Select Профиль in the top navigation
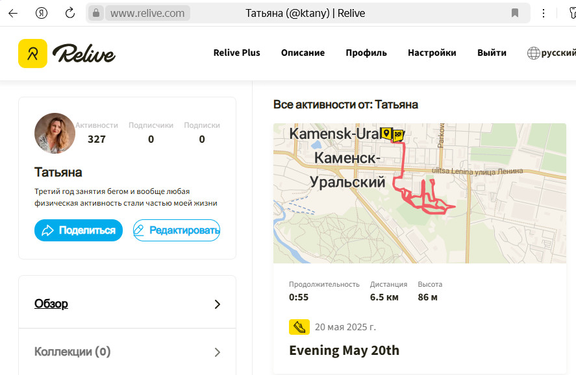Screen dimensions: 576x375 click(x=366, y=53)
